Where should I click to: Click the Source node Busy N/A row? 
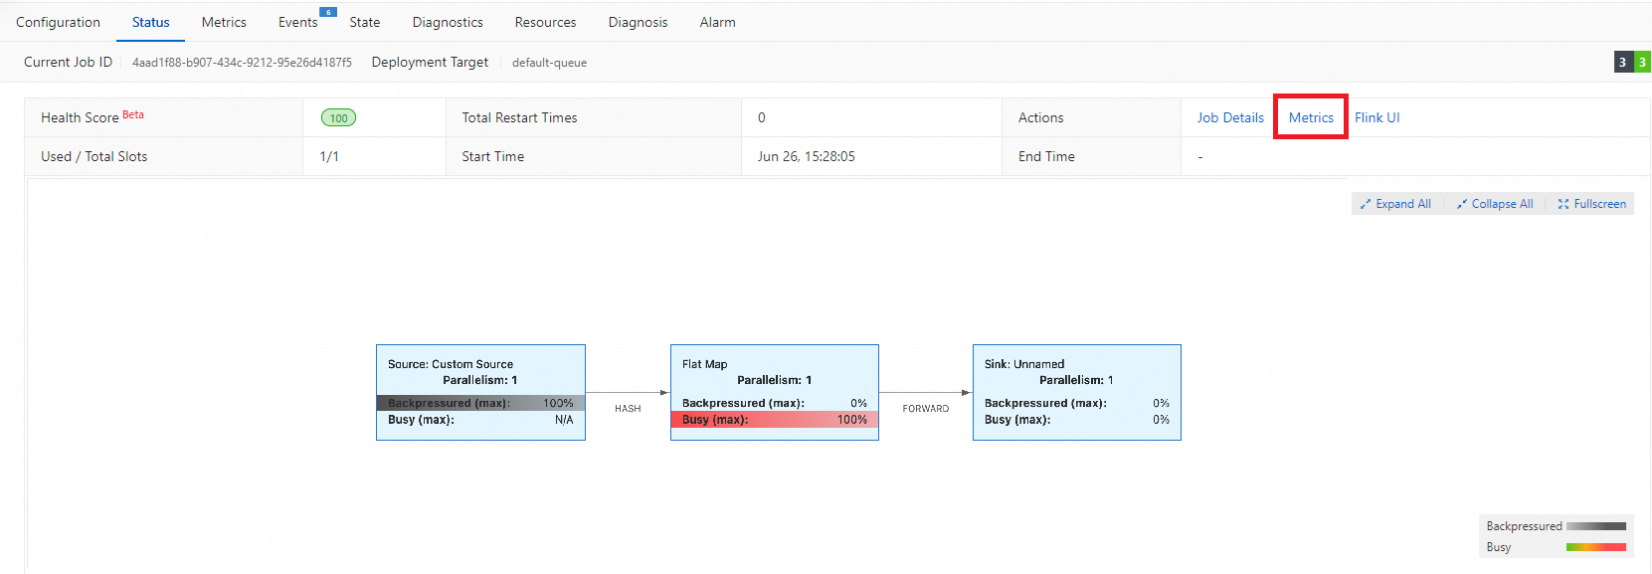coord(480,420)
